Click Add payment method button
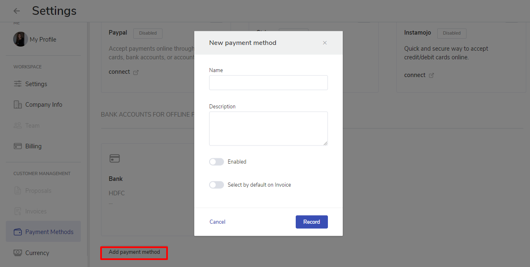Viewport: 530px width, 267px height. click(134, 252)
